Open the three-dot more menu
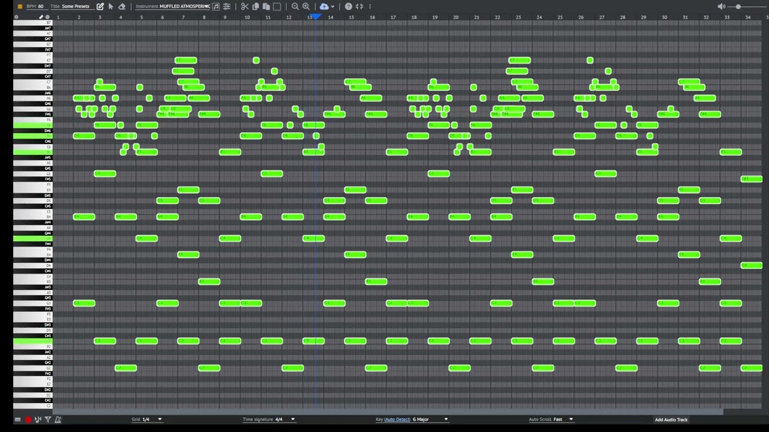Viewport: 769px width, 432px height. coord(369,6)
